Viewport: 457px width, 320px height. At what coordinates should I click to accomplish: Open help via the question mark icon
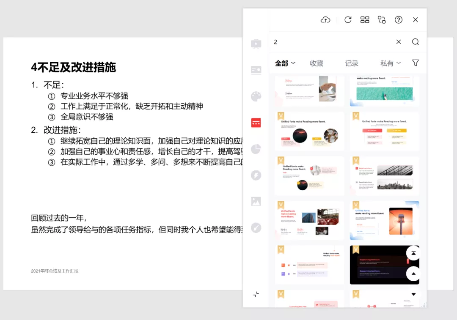(x=398, y=19)
